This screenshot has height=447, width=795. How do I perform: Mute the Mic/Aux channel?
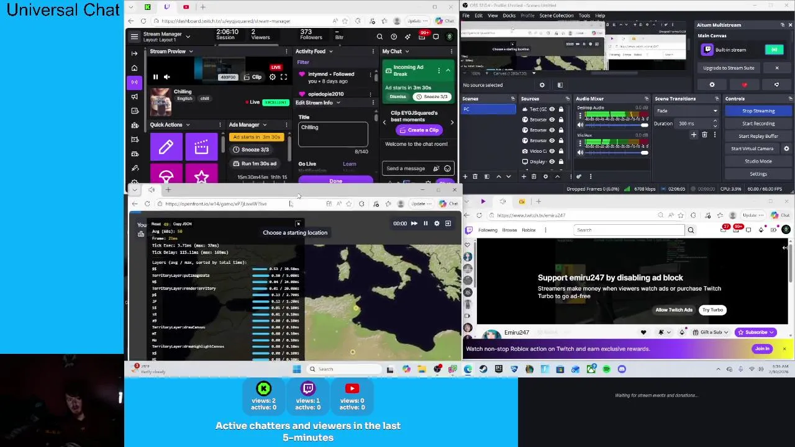pyautogui.click(x=580, y=152)
